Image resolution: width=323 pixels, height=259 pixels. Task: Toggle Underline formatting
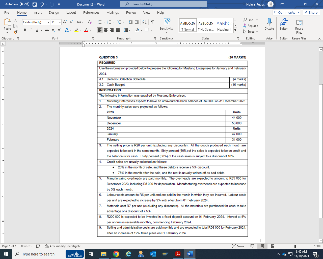coord(37,30)
